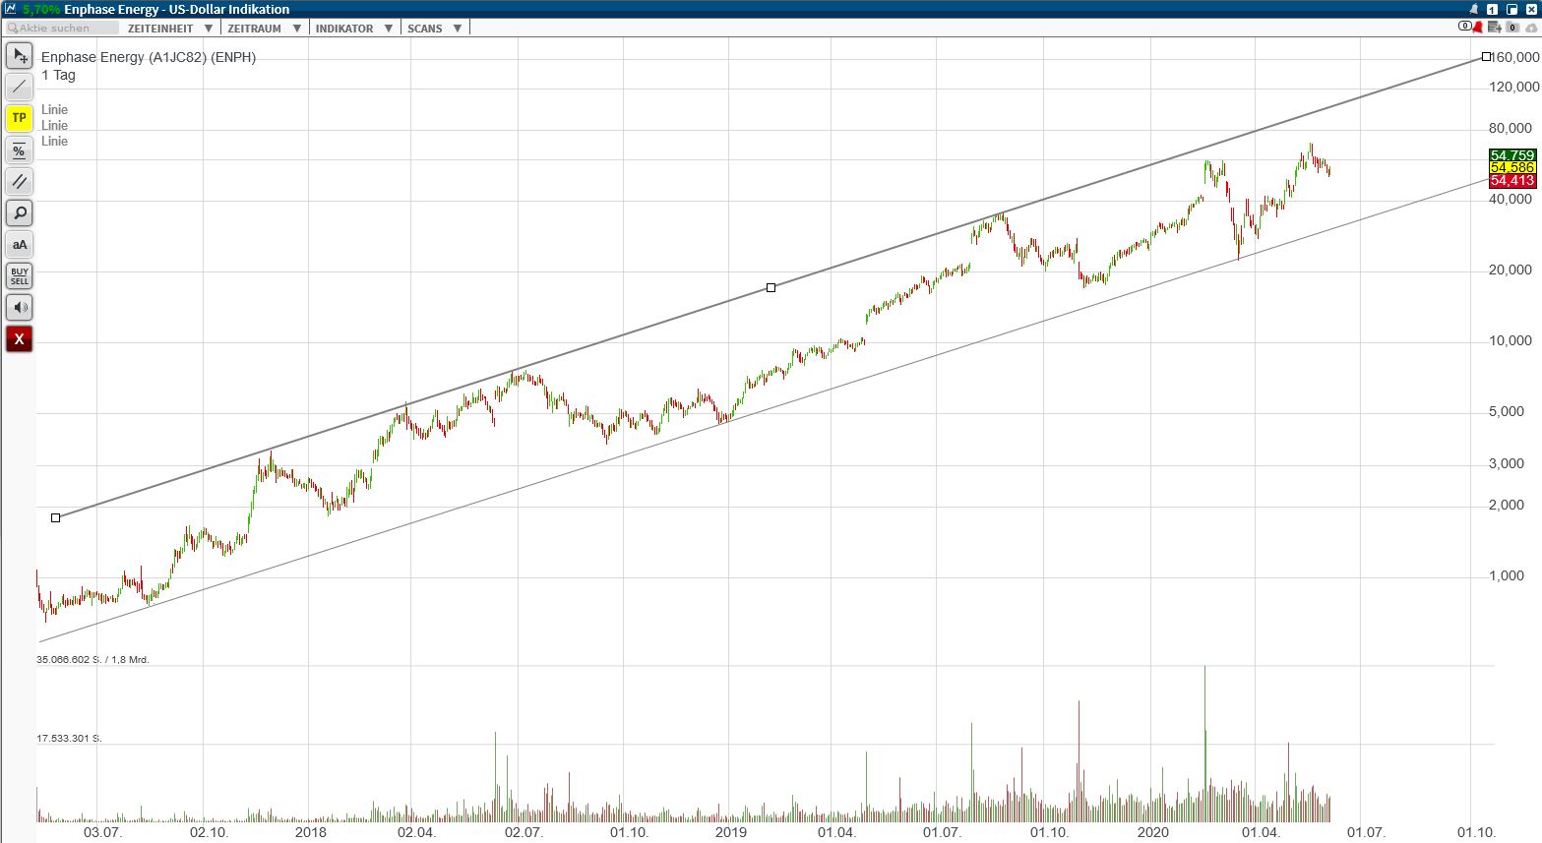Click the 2020 date axis label
The width and height of the screenshot is (1542, 843).
tap(1153, 832)
